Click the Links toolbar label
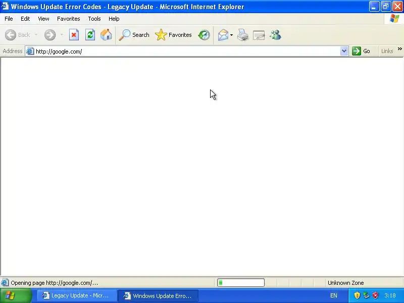Image resolution: width=404 pixels, height=303 pixels. point(387,51)
